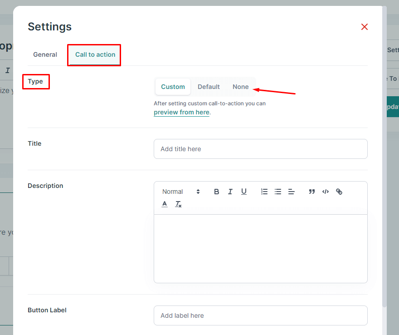Underline text using the U icon
399x335 pixels.
tap(244, 192)
